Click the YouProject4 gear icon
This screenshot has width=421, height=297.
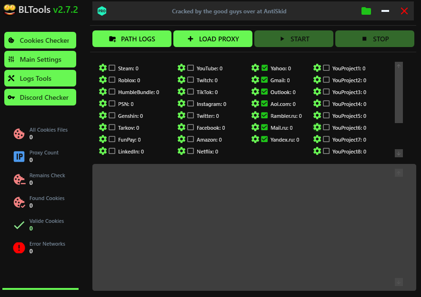pos(317,104)
